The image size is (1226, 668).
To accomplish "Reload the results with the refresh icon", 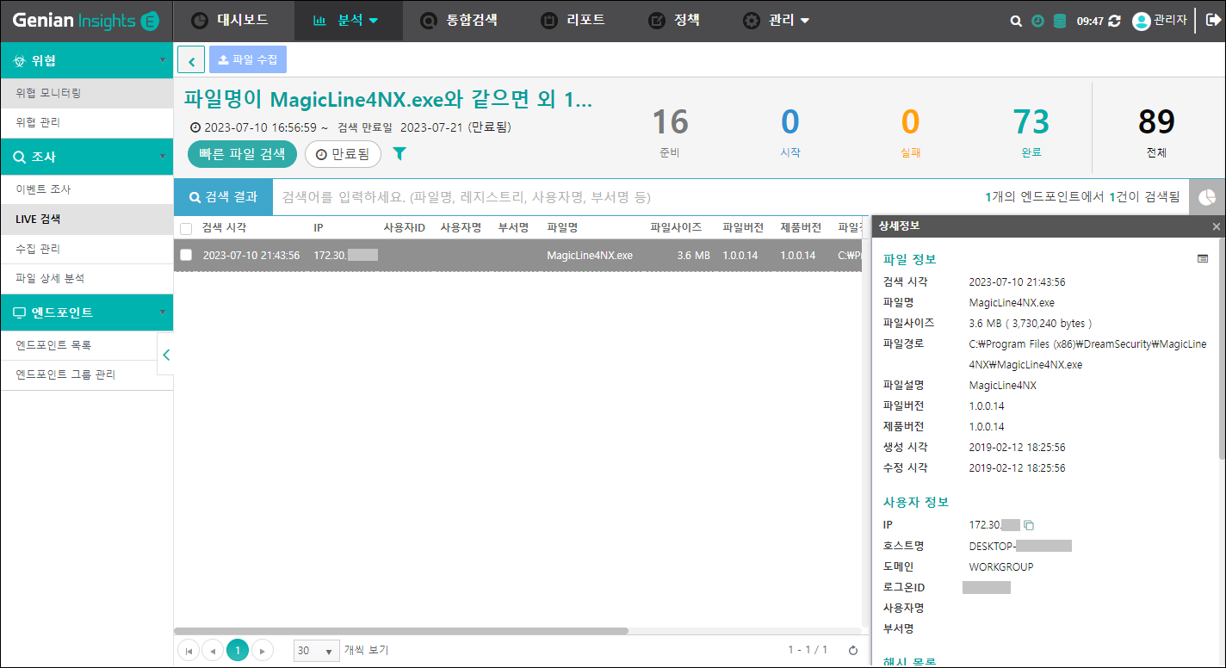I will pyautogui.click(x=853, y=651).
